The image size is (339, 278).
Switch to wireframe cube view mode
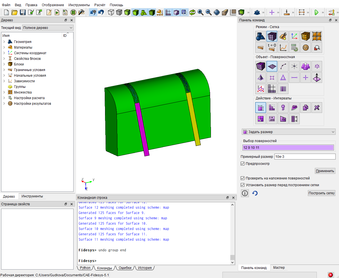(x=111, y=12)
